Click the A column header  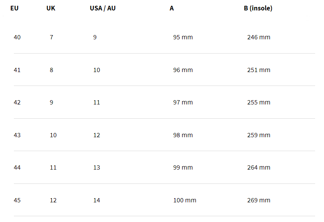pos(172,8)
